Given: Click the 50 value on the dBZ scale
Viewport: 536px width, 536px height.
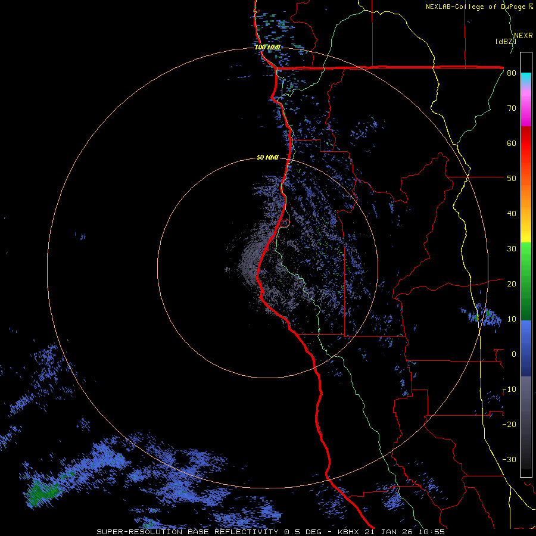Looking at the screenshot, I should click(x=512, y=179).
